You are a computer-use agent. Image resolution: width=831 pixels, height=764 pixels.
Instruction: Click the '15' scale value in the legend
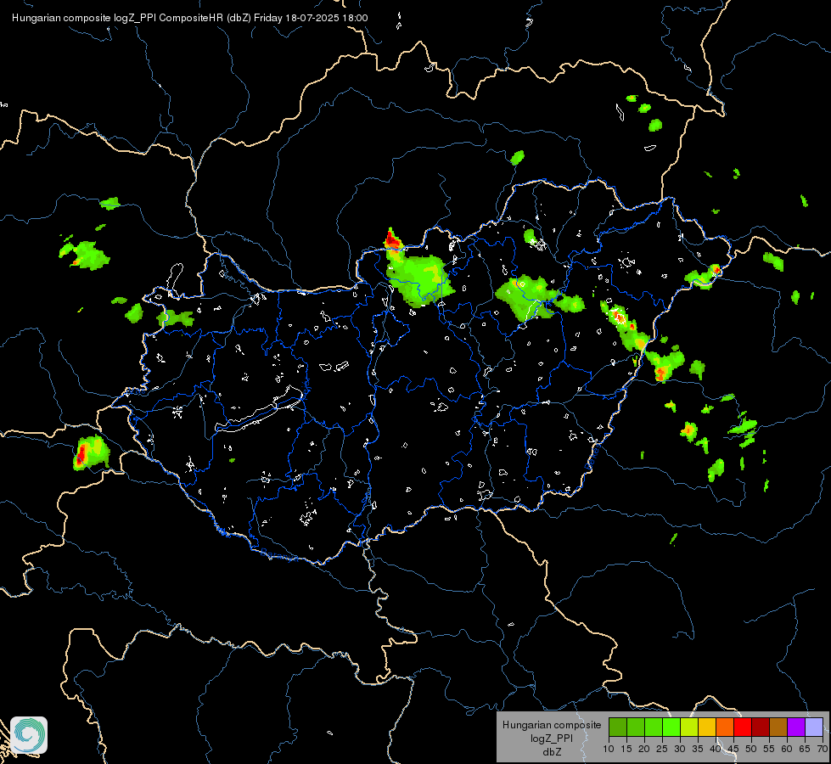coord(626,750)
